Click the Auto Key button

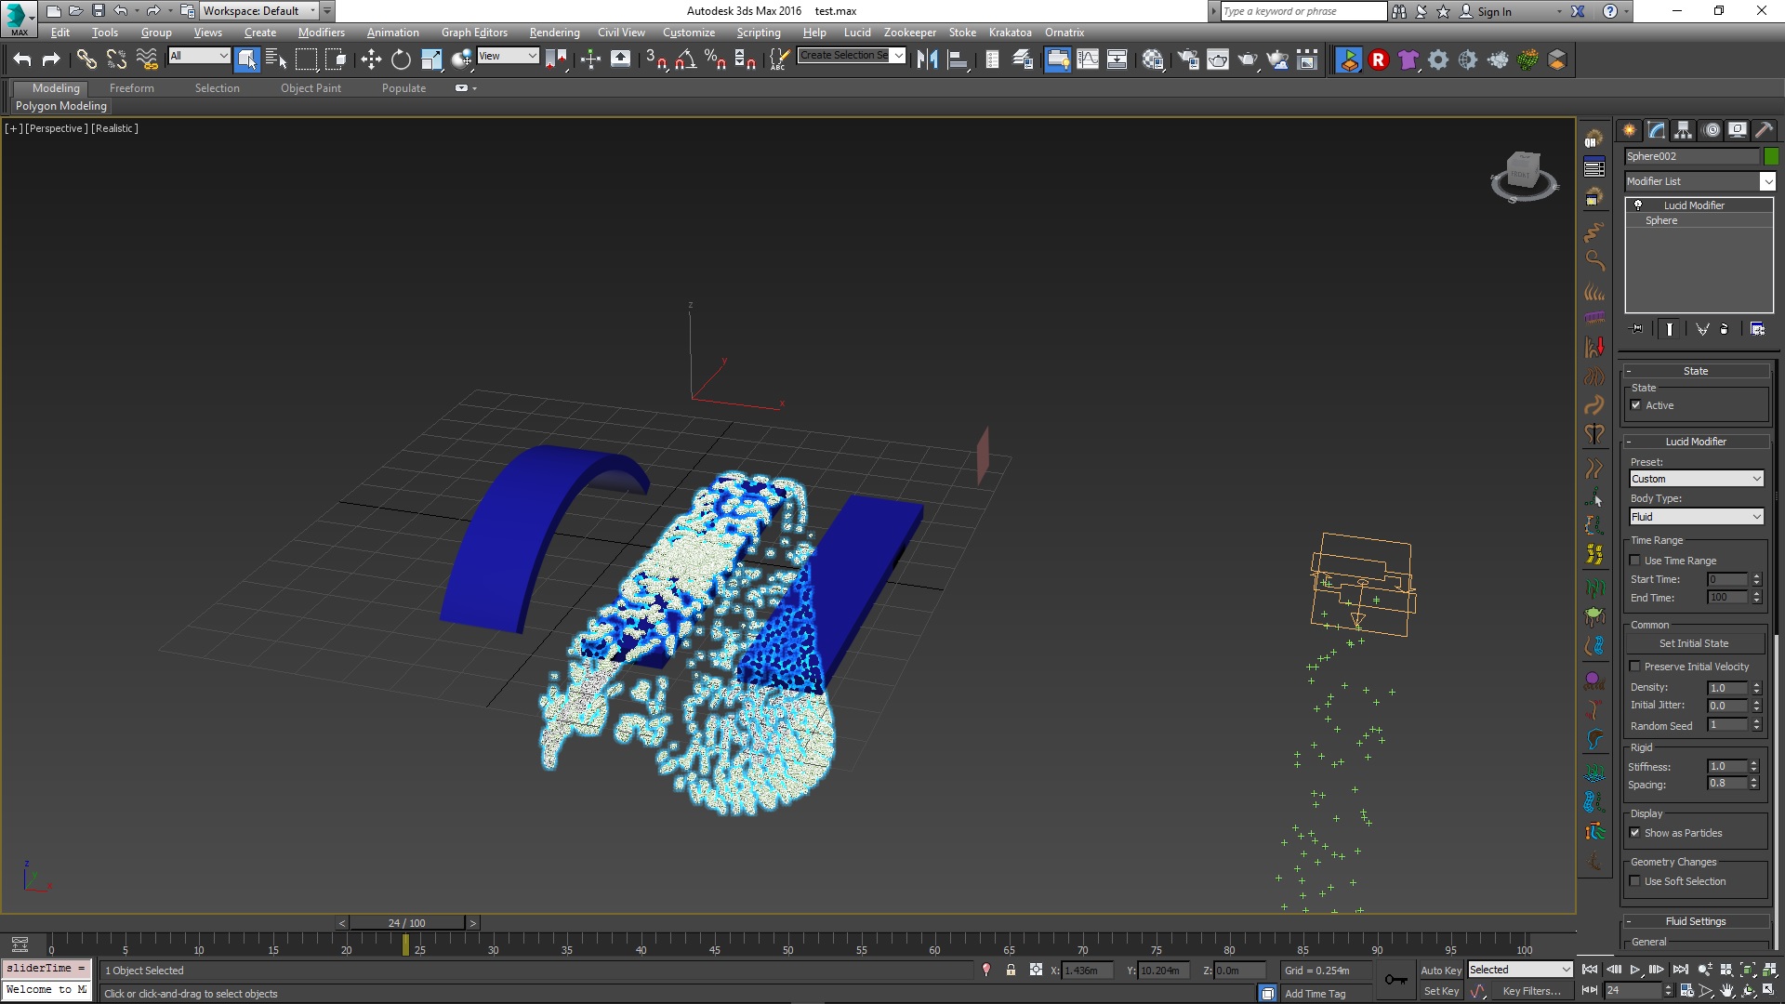click(1440, 971)
